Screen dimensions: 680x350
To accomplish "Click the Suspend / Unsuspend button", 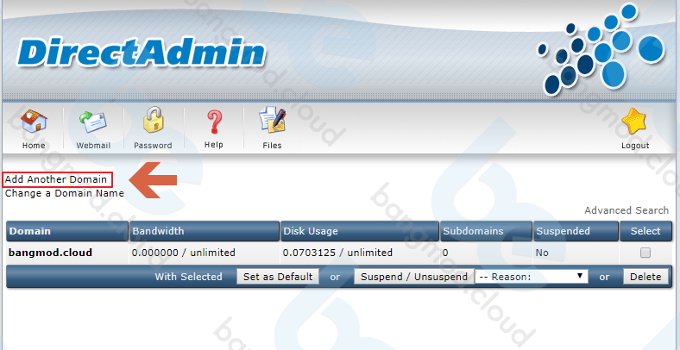I will pyautogui.click(x=413, y=277).
